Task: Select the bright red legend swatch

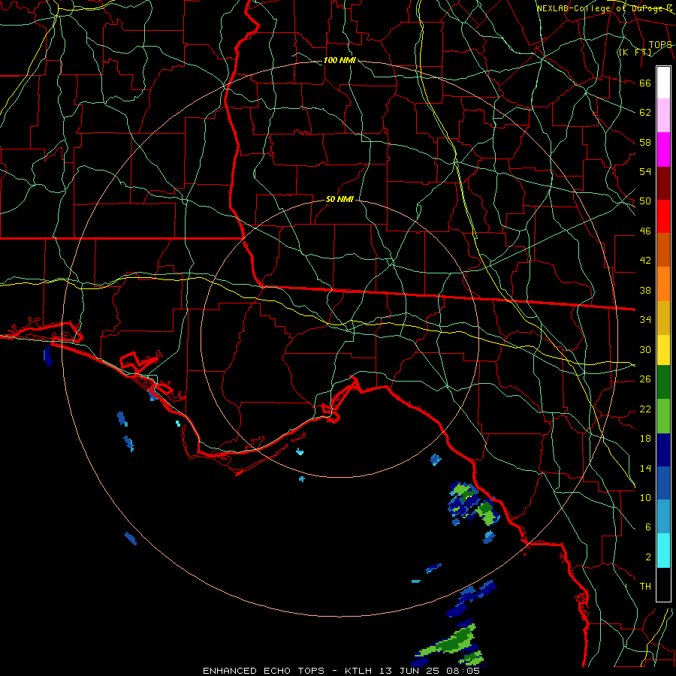Action: [x=663, y=217]
